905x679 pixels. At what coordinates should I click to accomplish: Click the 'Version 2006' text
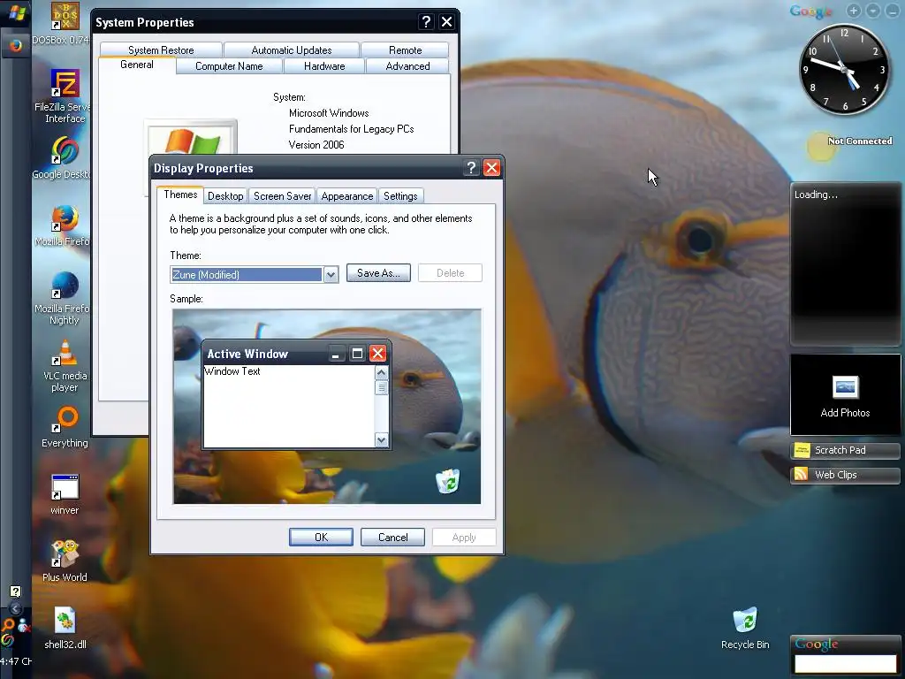pos(316,145)
